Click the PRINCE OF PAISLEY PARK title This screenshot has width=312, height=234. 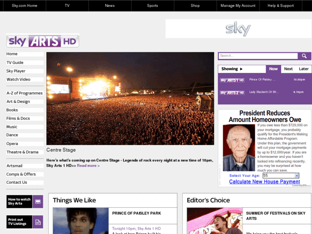(x=136, y=213)
